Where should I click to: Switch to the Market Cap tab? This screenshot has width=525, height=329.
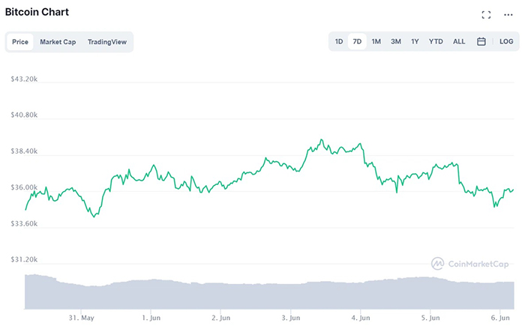click(x=58, y=42)
